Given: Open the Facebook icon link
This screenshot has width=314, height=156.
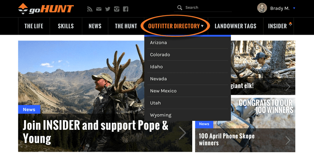Looking at the screenshot, I should point(126,9).
